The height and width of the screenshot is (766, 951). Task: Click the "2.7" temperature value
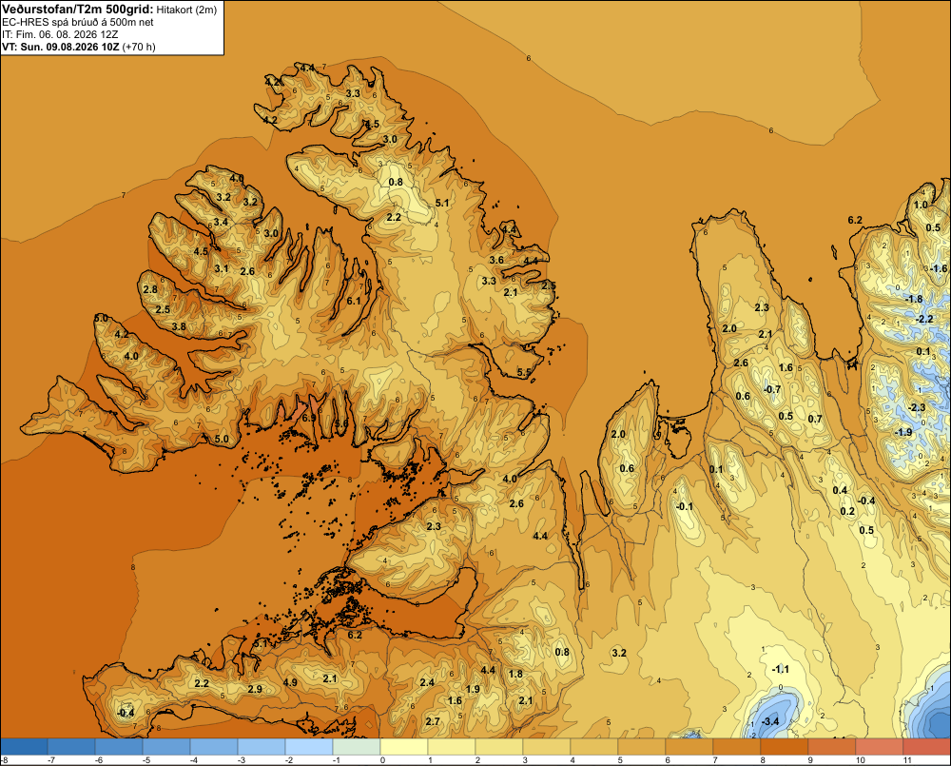433,721
